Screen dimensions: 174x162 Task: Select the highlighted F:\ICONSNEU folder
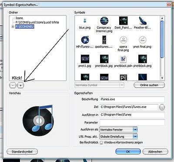pos(25,26)
